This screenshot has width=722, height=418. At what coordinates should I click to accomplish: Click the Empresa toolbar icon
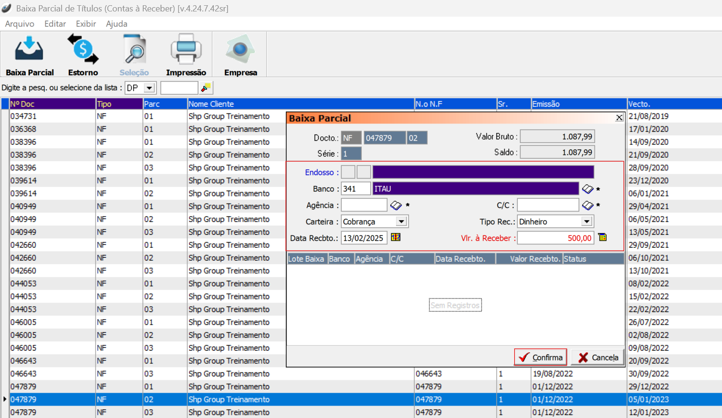pyautogui.click(x=240, y=55)
